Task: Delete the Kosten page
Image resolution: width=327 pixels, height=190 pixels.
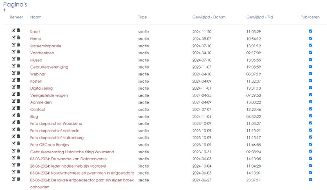Action: (18, 80)
